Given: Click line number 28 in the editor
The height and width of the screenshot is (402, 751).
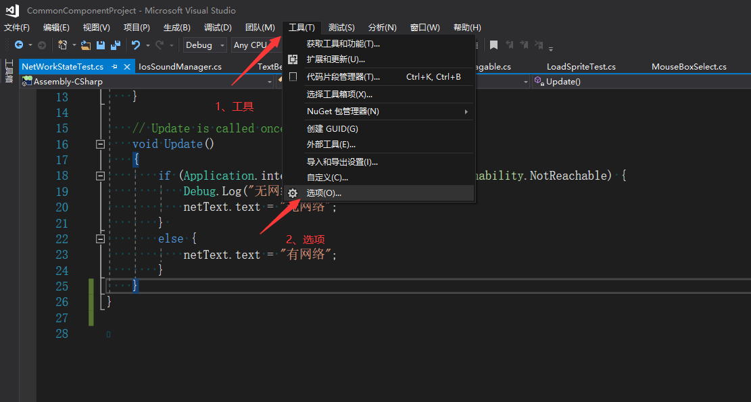Looking at the screenshot, I should click(62, 334).
